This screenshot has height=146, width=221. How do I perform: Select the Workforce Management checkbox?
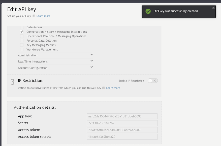coord(22,49)
